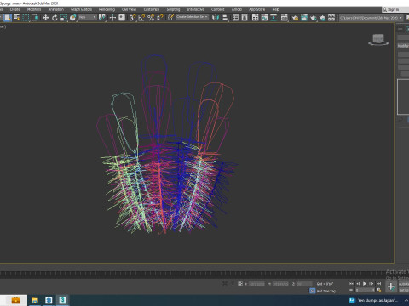The image size is (409, 306).
Task: Open Schematic View icon
Action: coord(274,18)
